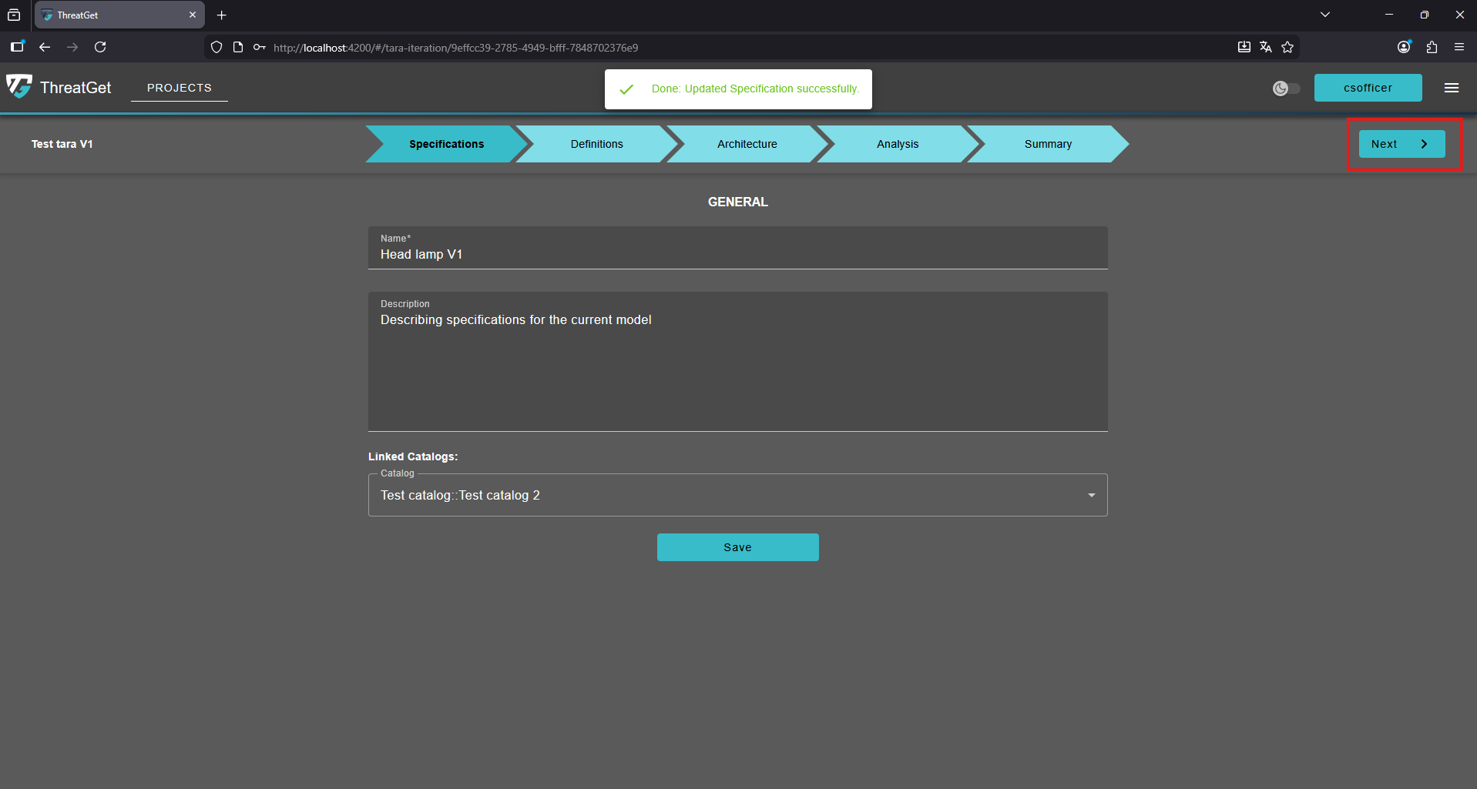Click the browser account profile icon
1477x789 pixels.
pos(1404,47)
